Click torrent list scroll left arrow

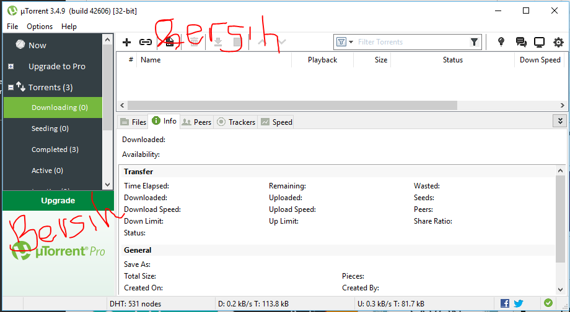pos(122,106)
